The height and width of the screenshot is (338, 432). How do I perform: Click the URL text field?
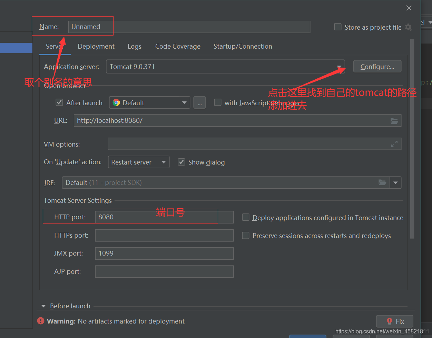click(x=237, y=121)
